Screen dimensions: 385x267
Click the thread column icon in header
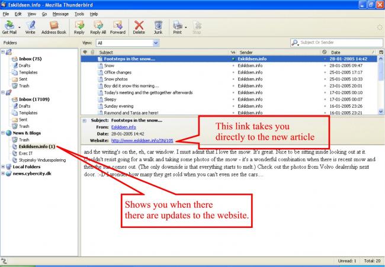pyautogui.click(x=85, y=52)
